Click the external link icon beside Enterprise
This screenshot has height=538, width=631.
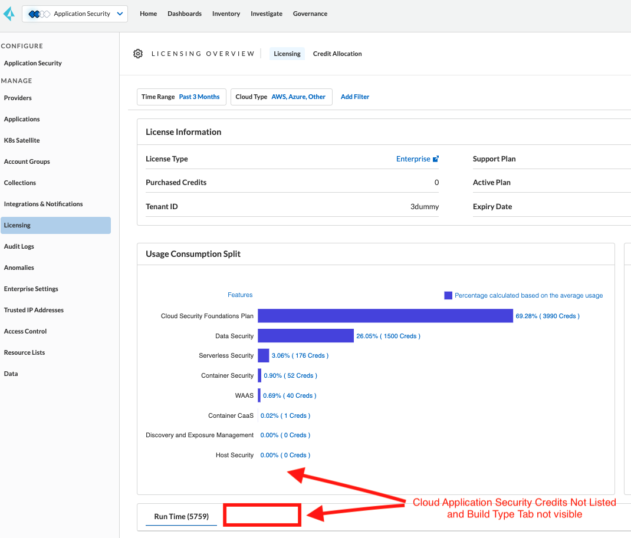pyautogui.click(x=436, y=159)
